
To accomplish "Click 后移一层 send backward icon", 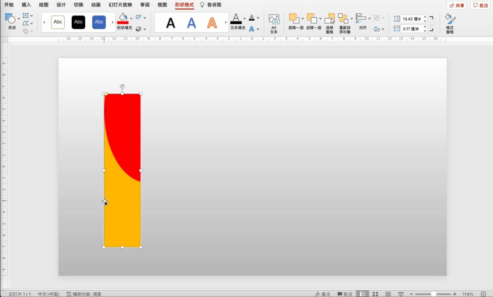I will tap(312, 19).
